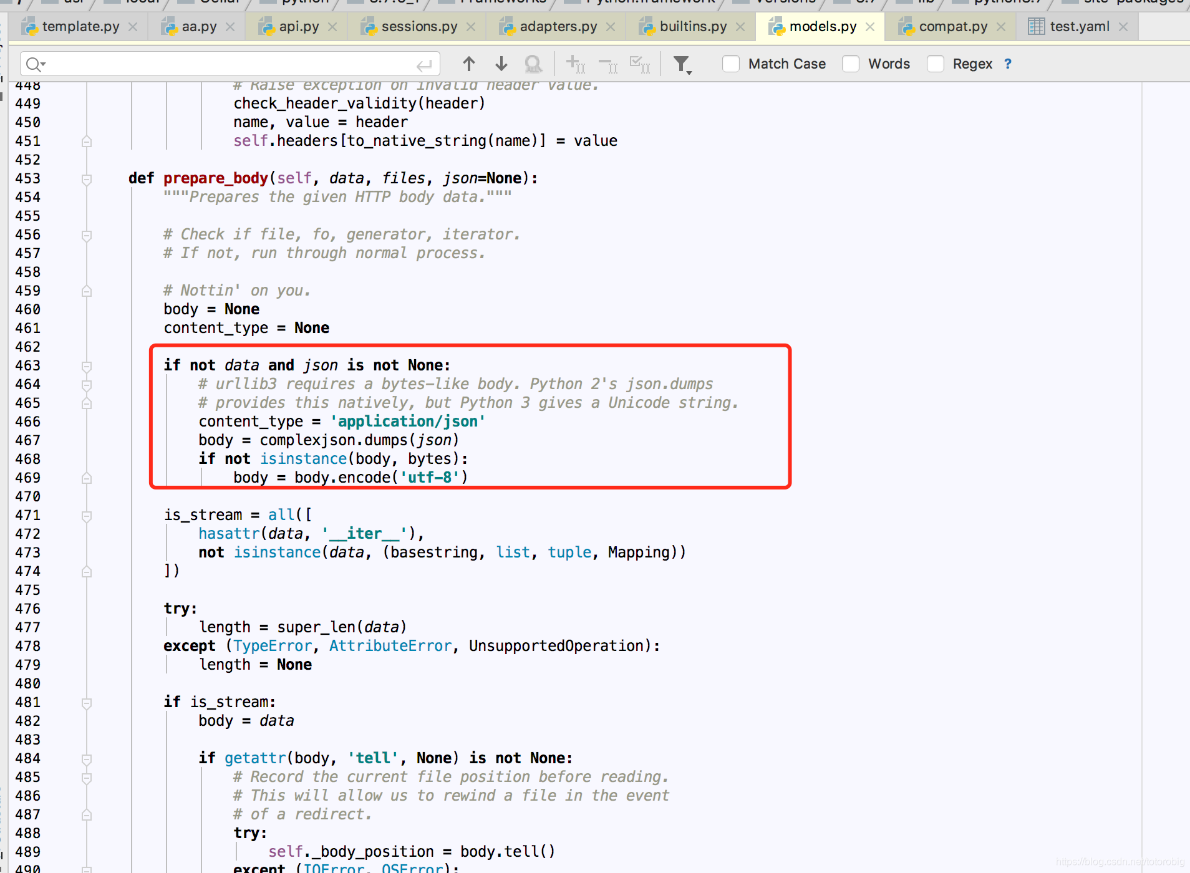Screen dimensions: 1190x873
Task: Click basestring in isinstance tuple
Action: pos(434,552)
